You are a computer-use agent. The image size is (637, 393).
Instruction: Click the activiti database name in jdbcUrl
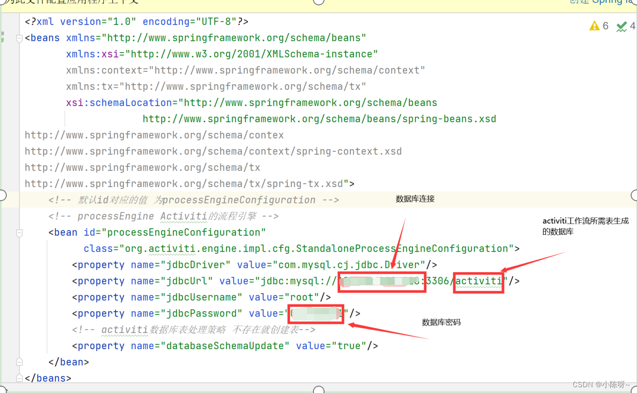tap(479, 281)
